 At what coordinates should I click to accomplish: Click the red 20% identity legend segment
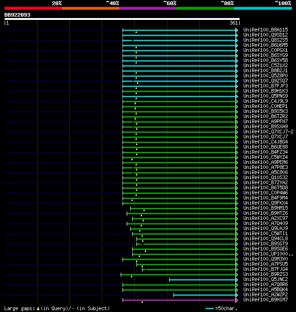pos(33,8)
